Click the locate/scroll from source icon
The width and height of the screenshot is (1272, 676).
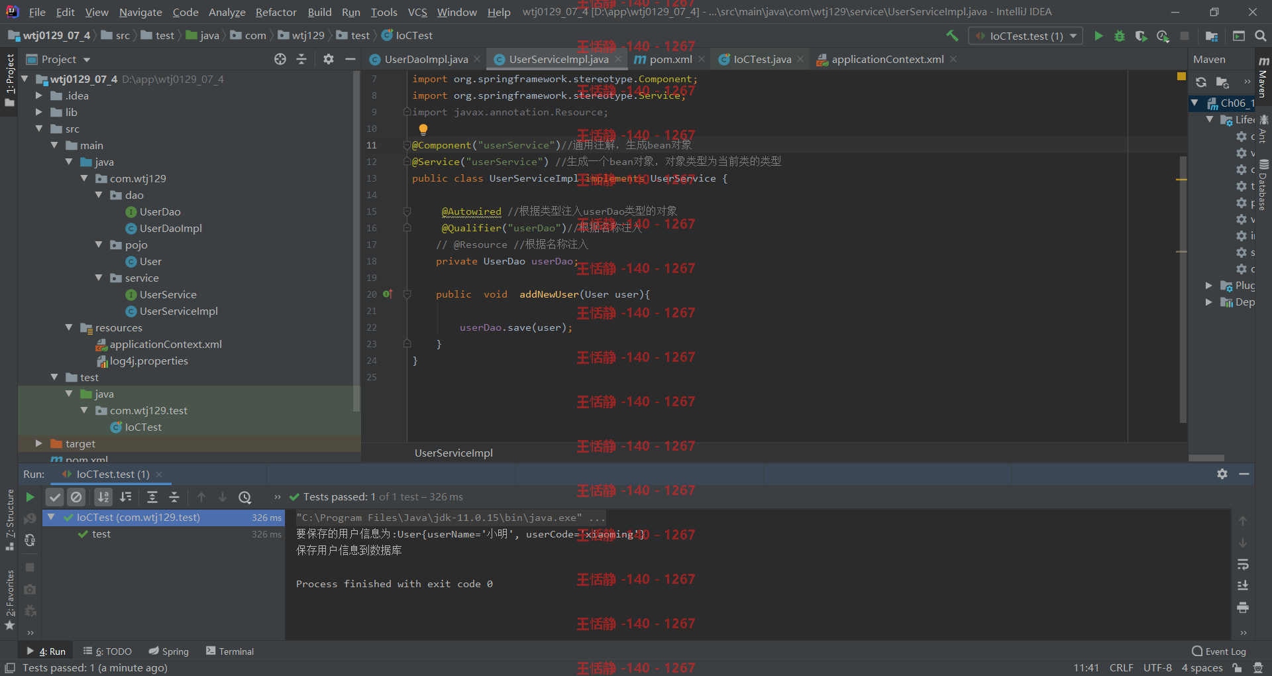tap(280, 59)
